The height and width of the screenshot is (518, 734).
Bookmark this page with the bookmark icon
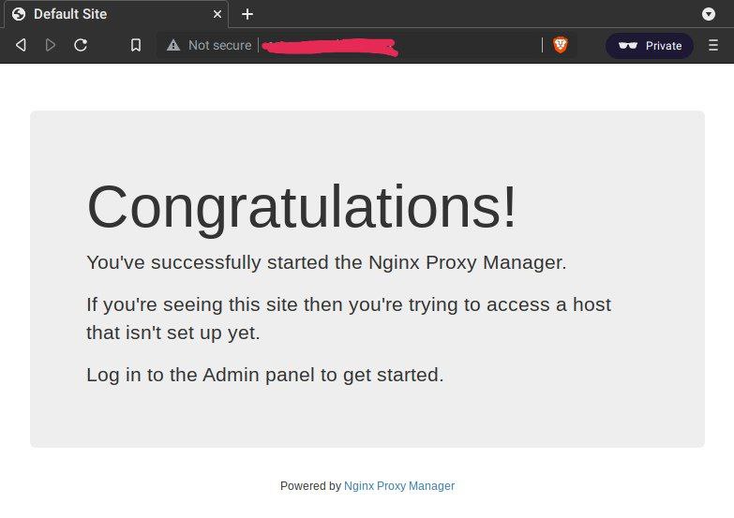point(136,45)
